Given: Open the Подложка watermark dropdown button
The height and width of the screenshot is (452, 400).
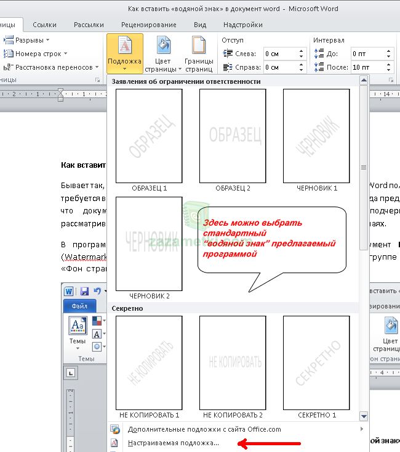Looking at the screenshot, I should pyautogui.click(x=125, y=54).
